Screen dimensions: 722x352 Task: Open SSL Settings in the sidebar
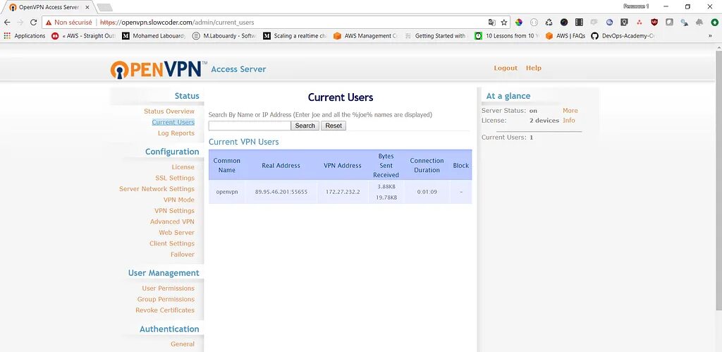[175, 178]
